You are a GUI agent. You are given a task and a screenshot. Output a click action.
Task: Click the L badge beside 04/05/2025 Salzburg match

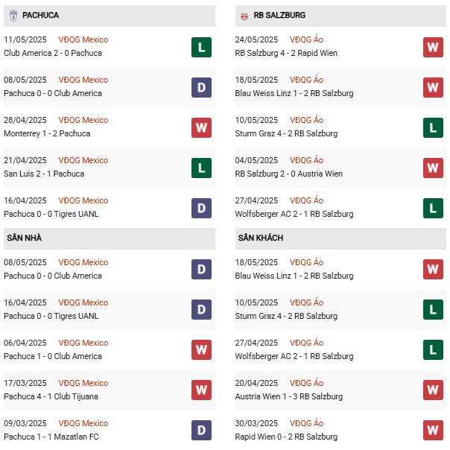(x=433, y=168)
